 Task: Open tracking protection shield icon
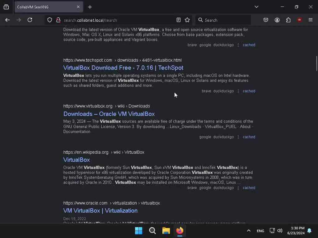50,20
